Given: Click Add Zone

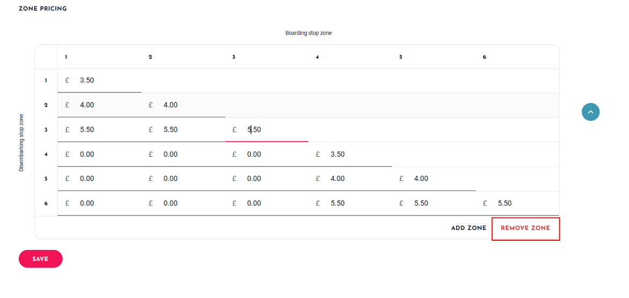Looking at the screenshot, I should [x=469, y=228].
